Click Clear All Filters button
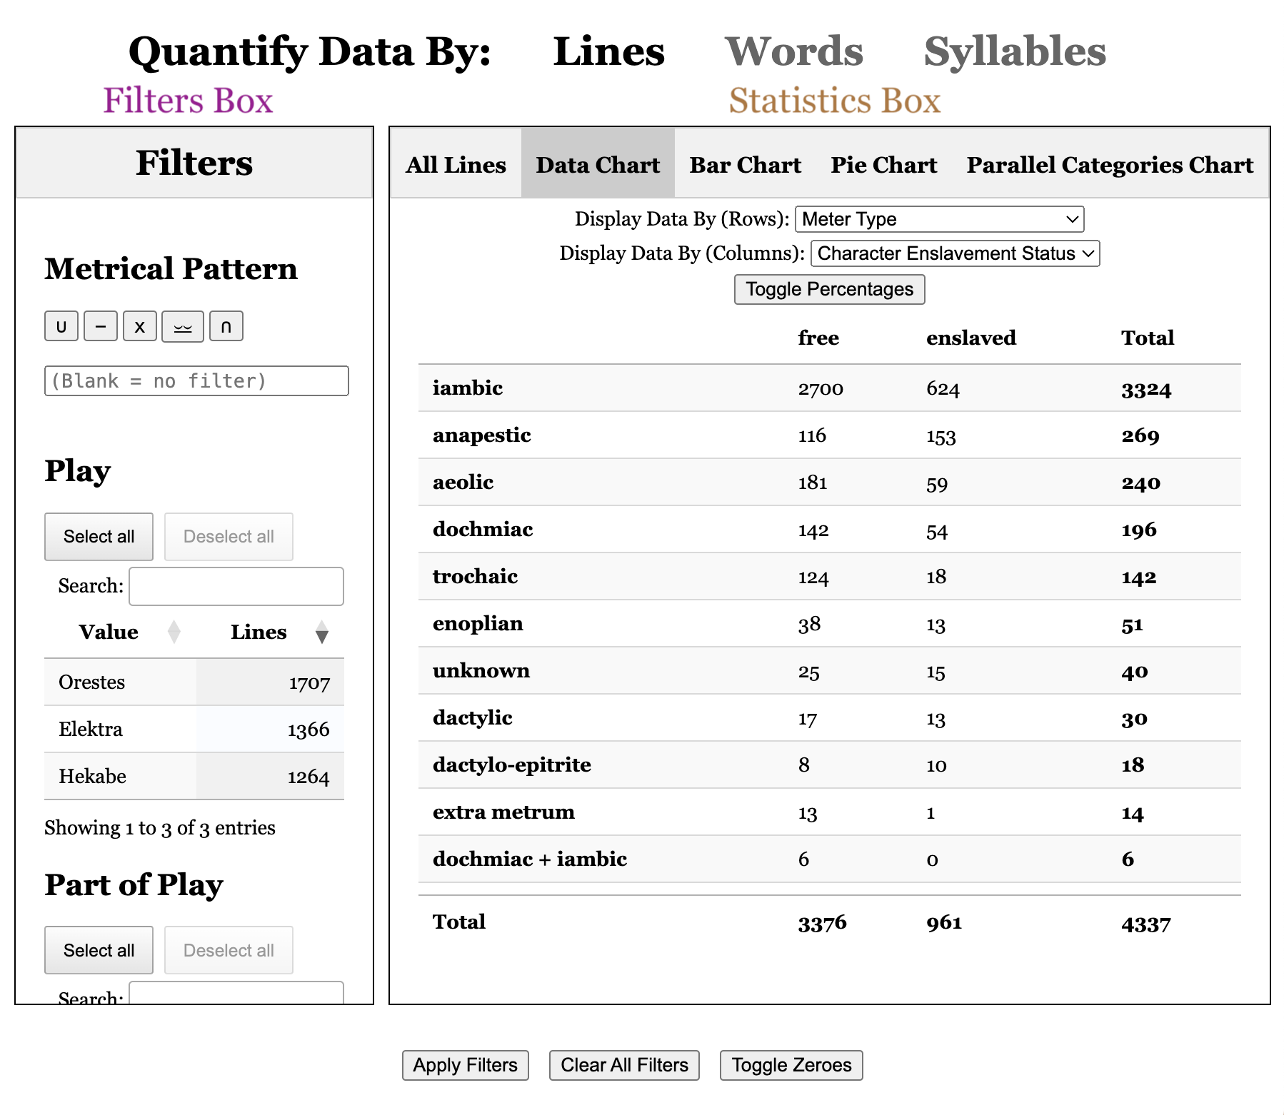Viewport: 1284px width, 1115px height. click(x=624, y=1065)
